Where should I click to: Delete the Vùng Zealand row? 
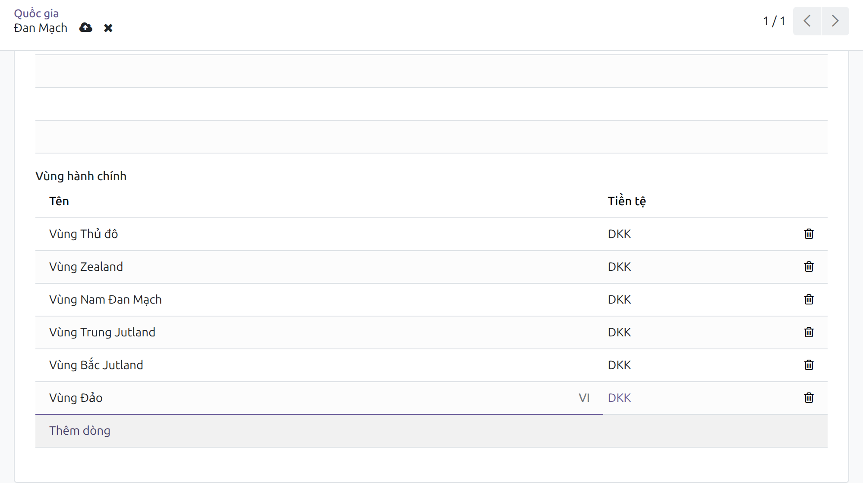click(x=809, y=267)
